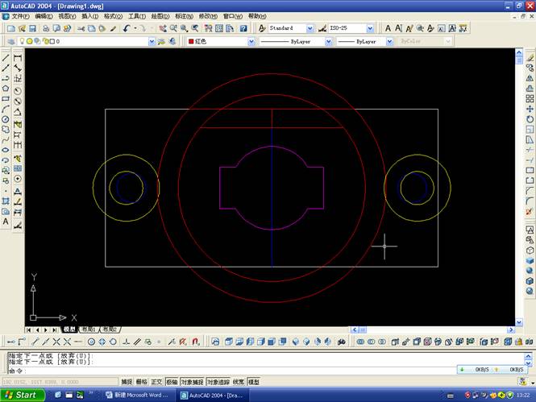The width and height of the screenshot is (536, 402).
Task: Select the Polygon draw tool
Action: pyautogui.click(x=6, y=89)
